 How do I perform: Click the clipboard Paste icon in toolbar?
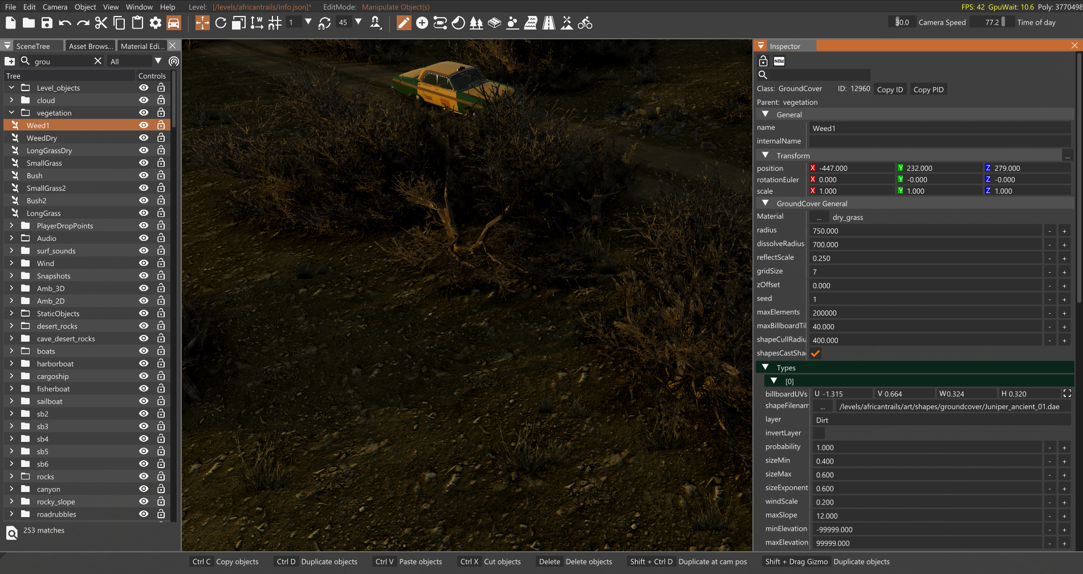coord(137,23)
